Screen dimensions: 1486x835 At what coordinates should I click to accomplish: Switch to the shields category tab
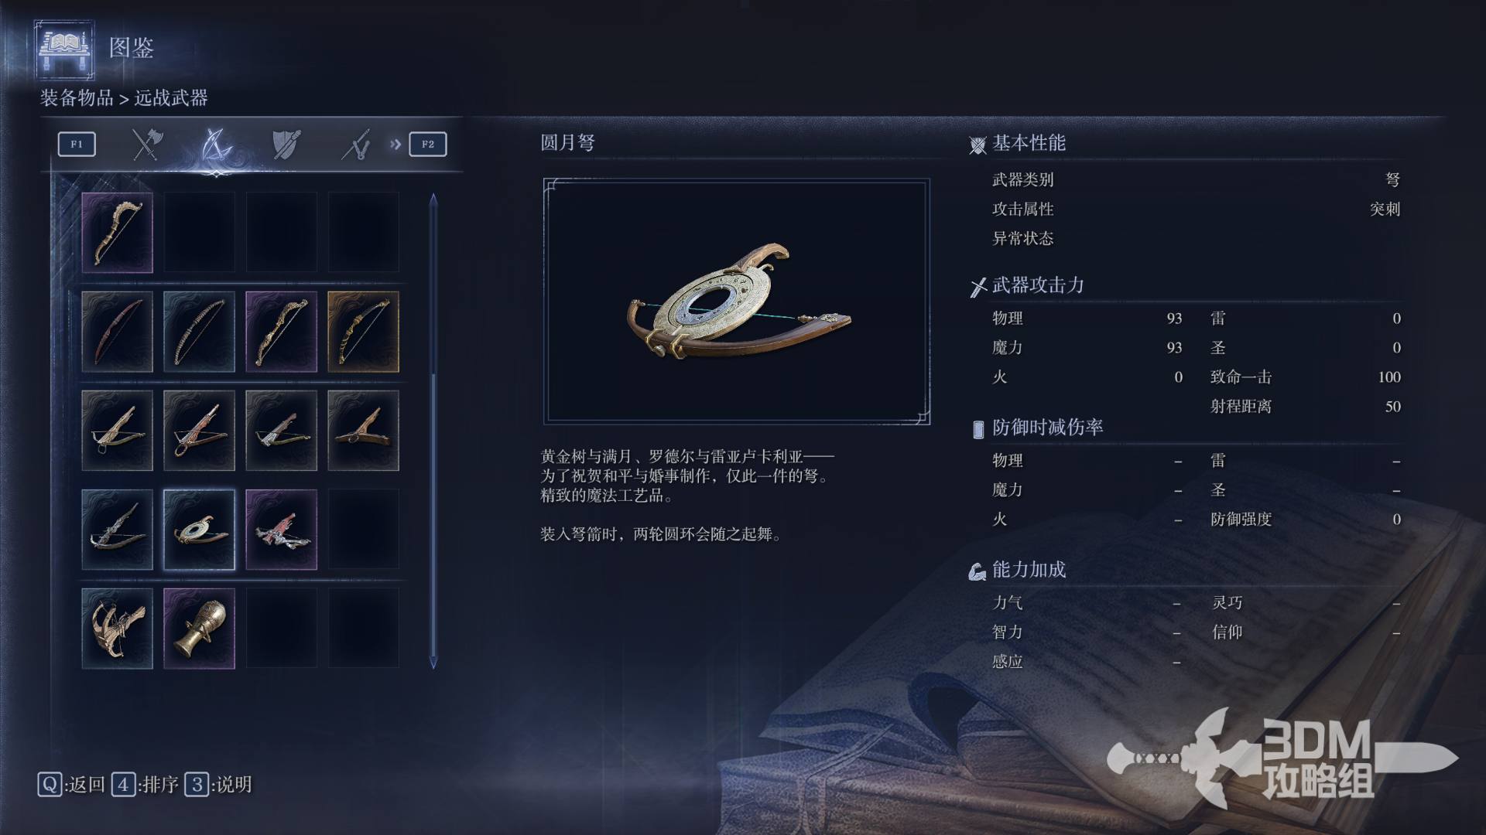click(286, 145)
